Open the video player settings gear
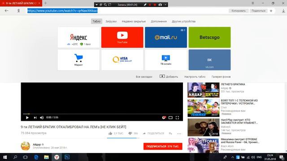This screenshot has width=287, height=161. point(164,118)
